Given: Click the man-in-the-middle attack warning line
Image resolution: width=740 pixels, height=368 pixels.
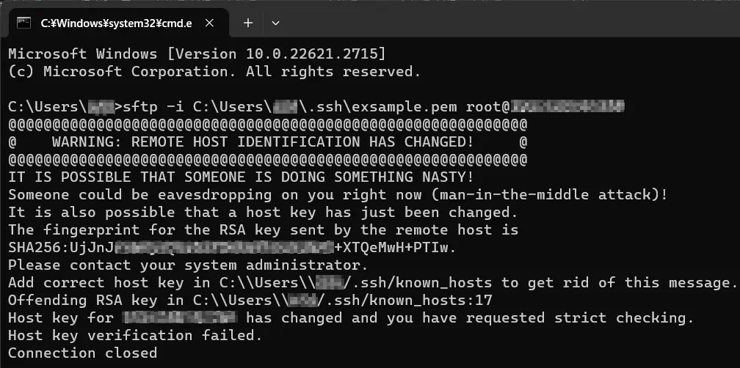Looking at the screenshot, I should [x=338, y=194].
